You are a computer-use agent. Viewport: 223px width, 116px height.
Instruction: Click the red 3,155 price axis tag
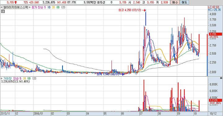coord(215,34)
